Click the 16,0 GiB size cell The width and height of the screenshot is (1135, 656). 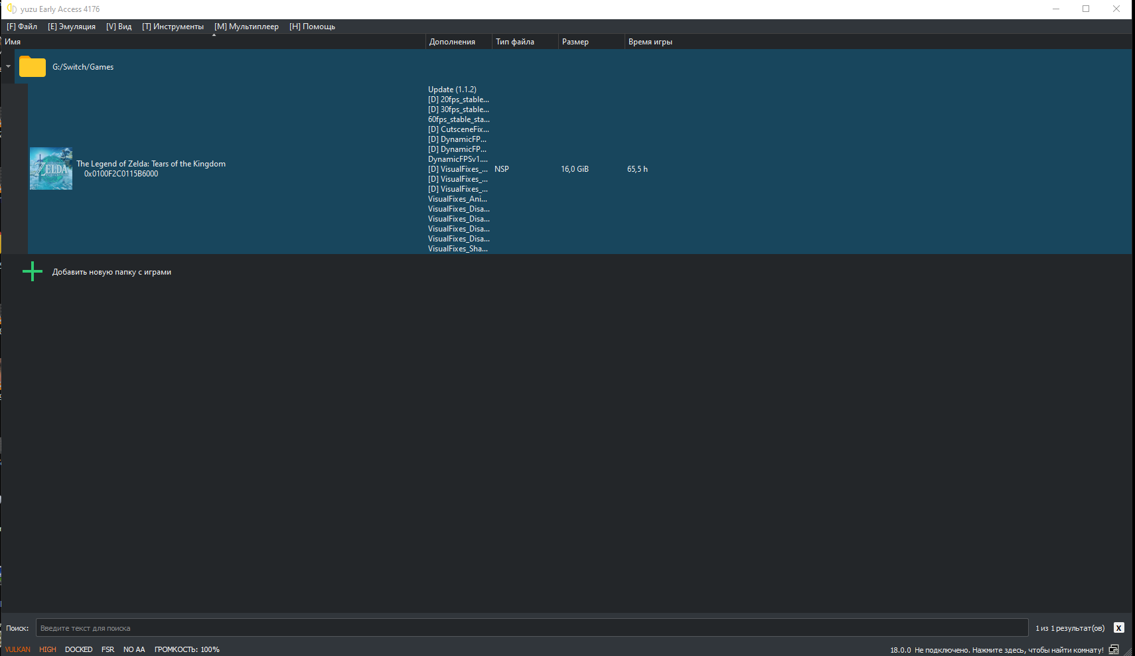click(x=575, y=169)
